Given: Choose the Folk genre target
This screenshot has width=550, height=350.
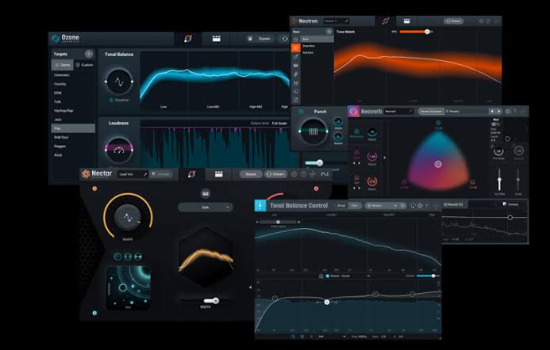Looking at the screenshot, I should pos(58,102).
